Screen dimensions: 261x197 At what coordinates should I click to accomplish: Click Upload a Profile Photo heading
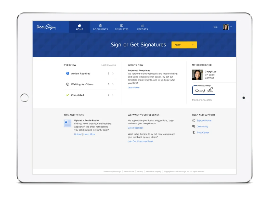pyautogui.click(x=86, y=121)
